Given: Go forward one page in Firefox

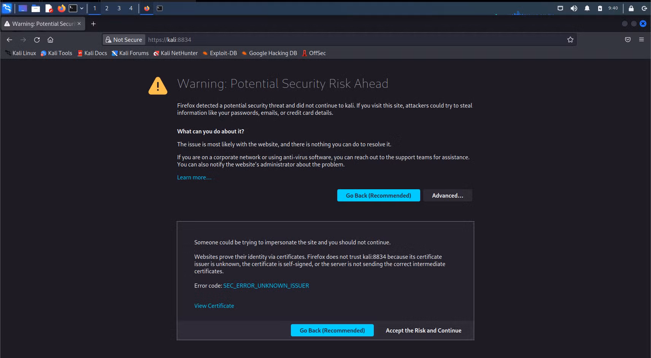Looking at the screenshot, I should tap(23, 40).
